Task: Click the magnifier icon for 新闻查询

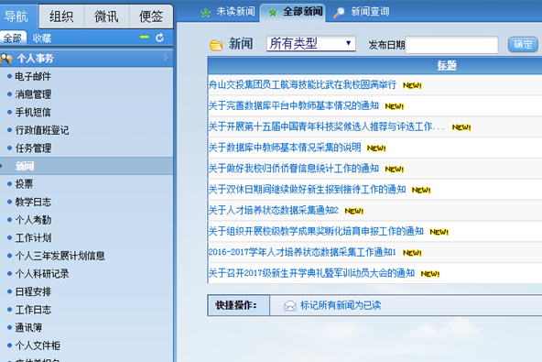Action: click(x=339, y=13)
